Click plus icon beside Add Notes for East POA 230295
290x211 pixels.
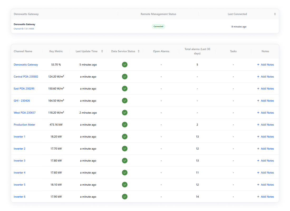pos(258,89)
